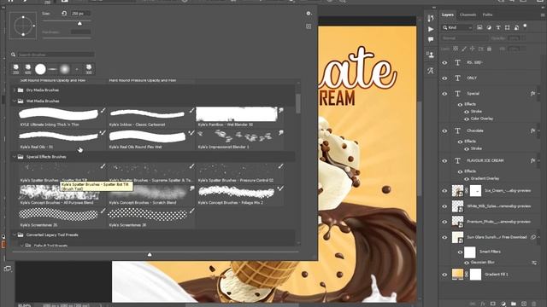This screenshot has height=307, width=547.
Task: Click add layer mask icon at panel bottom
Action: (493, 304)
